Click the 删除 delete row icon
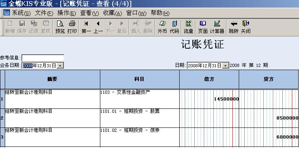The width and height of the screenshot is (299, 152). 148,27
